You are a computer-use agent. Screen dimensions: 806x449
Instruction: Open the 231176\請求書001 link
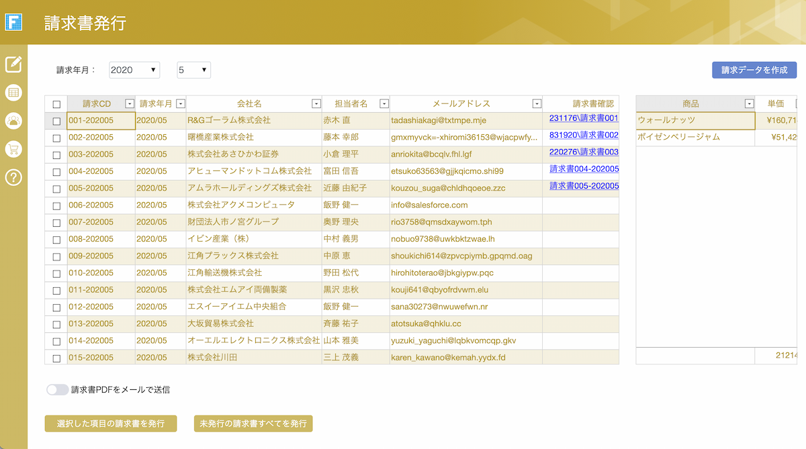pyautogui.click(x=584, y=120)
